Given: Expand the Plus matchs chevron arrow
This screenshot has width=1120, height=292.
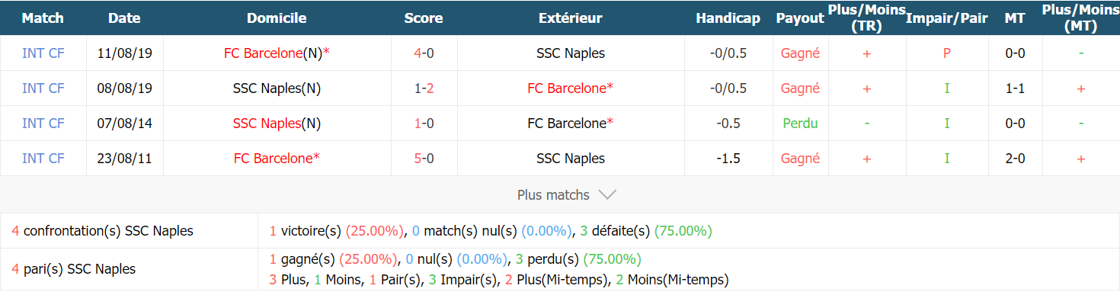Looking at the screenshot, I should pyautogui.click(x=606, y=194).
